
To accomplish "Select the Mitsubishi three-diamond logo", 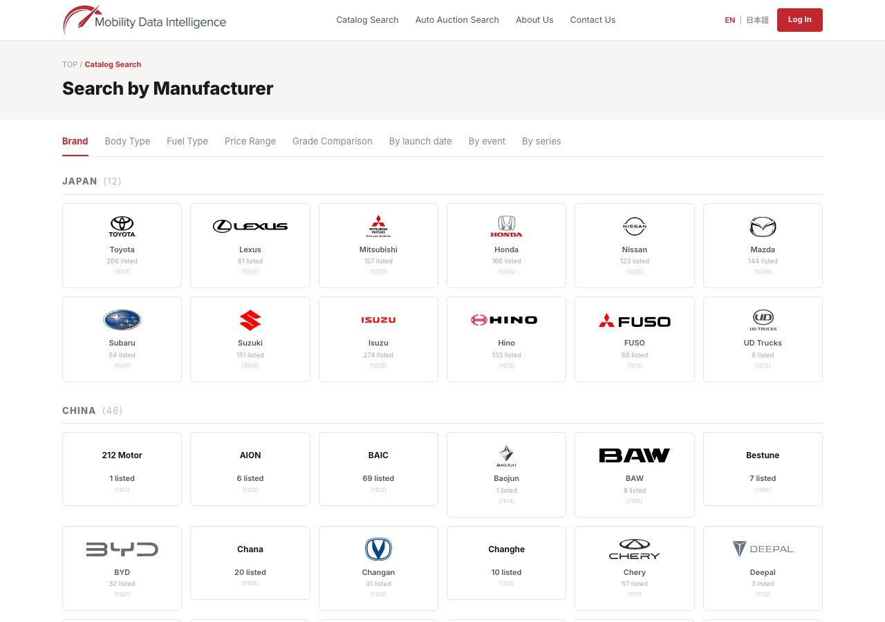I will click(x=378, y=227).
